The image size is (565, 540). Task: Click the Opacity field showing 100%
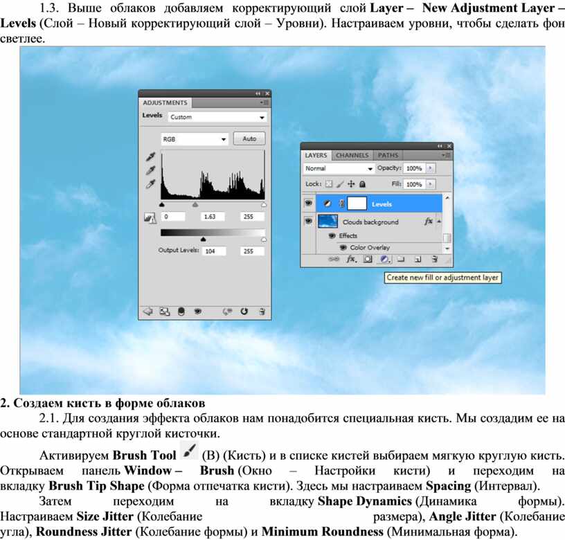click(414, 168)
